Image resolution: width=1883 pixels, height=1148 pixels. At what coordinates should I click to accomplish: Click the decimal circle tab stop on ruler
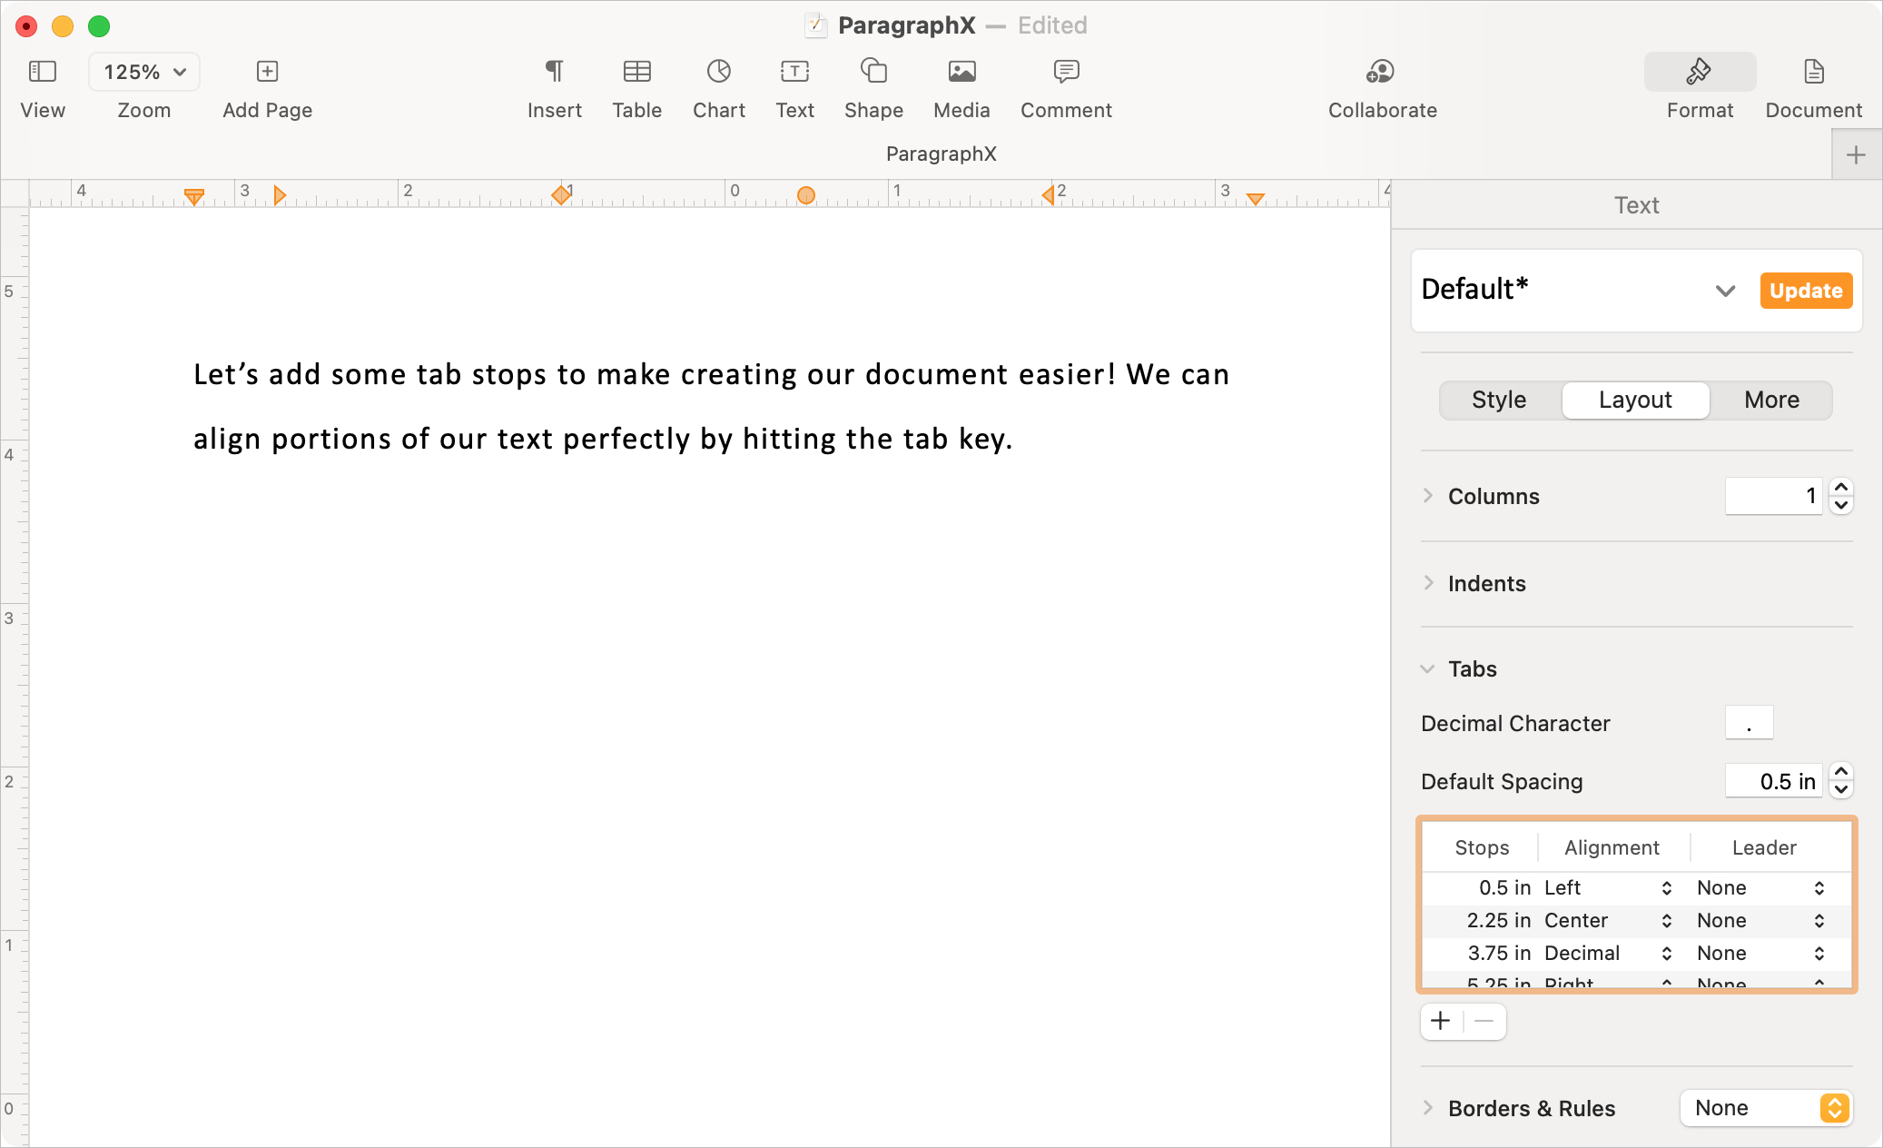click(805, 195)
